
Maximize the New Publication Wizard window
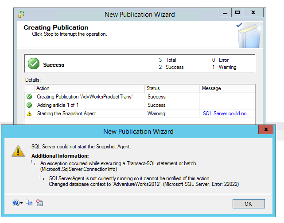click(x=237, y=13)
